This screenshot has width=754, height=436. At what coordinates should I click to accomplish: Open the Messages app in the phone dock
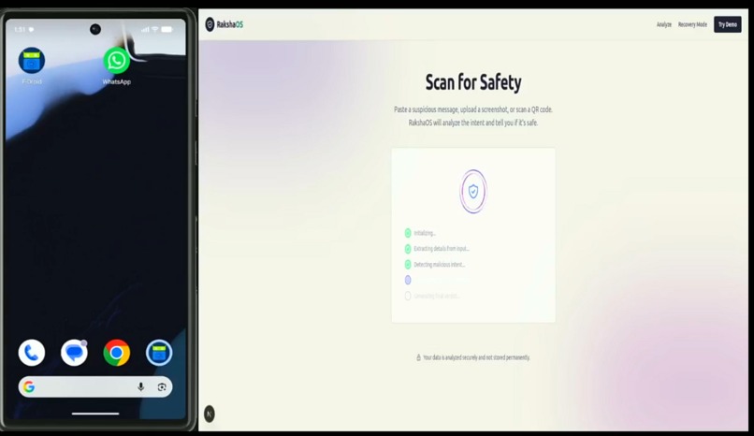tap(74, 353)
